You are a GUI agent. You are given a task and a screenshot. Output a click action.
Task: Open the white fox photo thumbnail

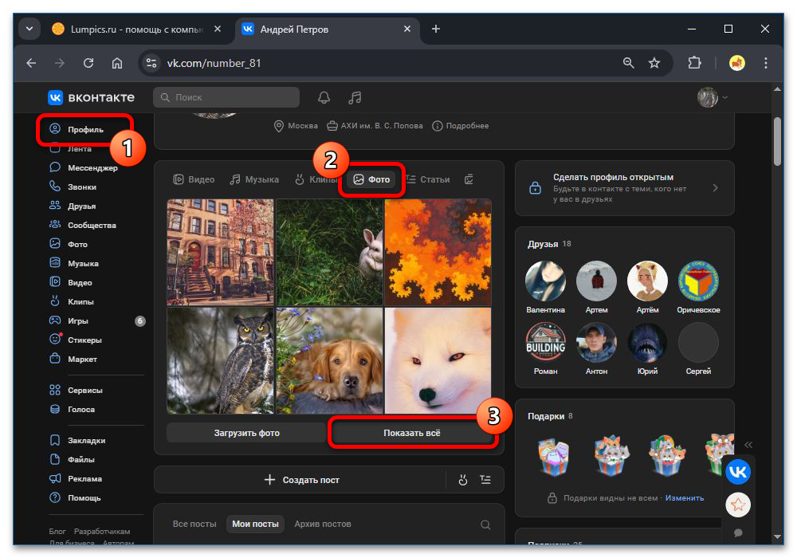(x=438, y=360)
